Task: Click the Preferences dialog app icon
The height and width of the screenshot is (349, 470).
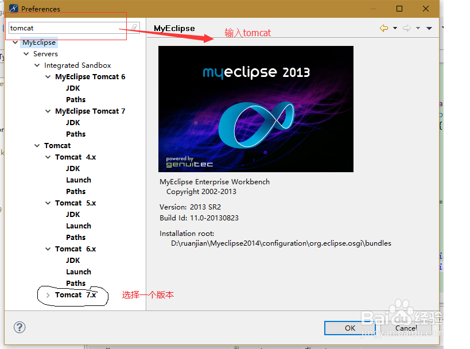Action: pos(14,9)
